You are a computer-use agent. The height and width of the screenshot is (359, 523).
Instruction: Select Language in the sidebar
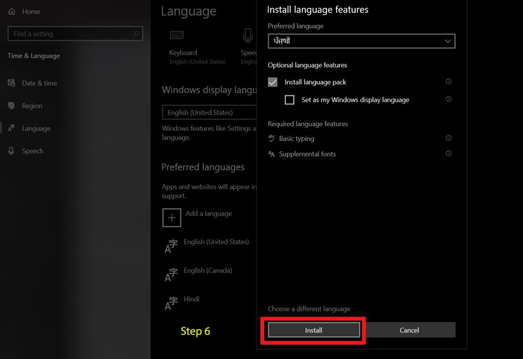point(36,129)
